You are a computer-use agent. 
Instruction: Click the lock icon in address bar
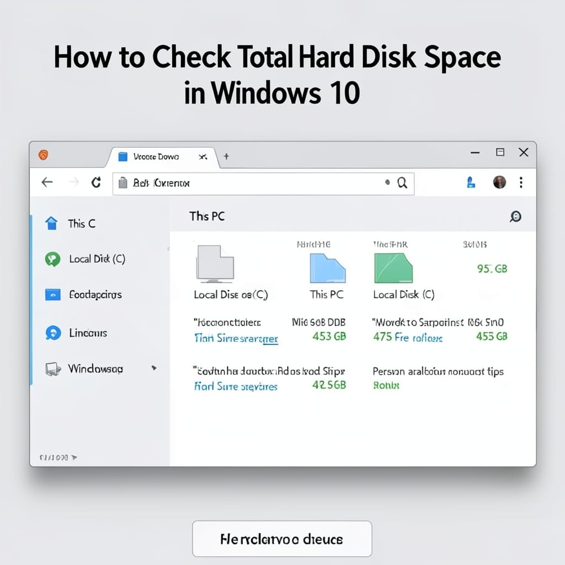point(123,183)
